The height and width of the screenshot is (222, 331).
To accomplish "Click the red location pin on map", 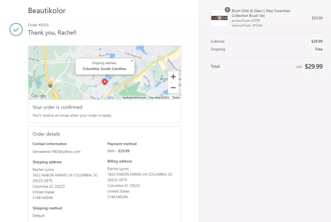I will coord(104,82).
